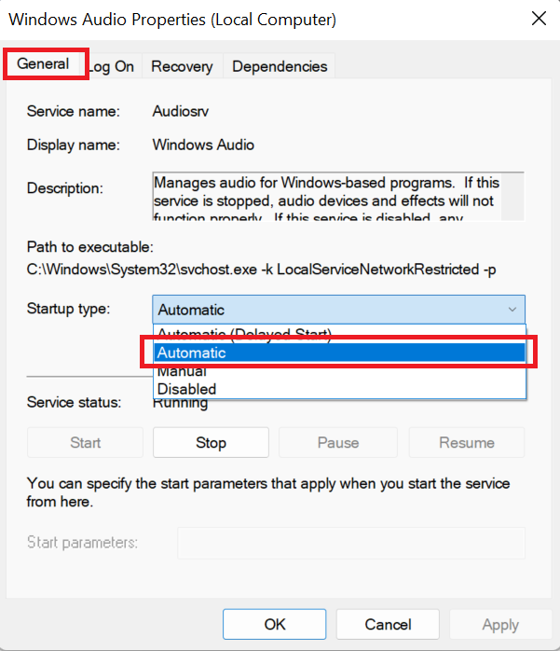This screenshot has height=651, width=560.
Task: Cancel the properties dialog
Action: [388, 624]
